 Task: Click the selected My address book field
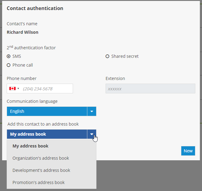[x=47, y=134]
